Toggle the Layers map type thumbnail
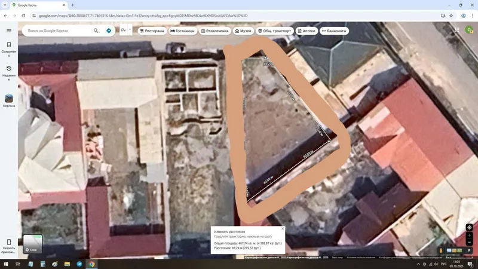Image resolution: width=478 pixels, height=269 pixels. [33, 244]
